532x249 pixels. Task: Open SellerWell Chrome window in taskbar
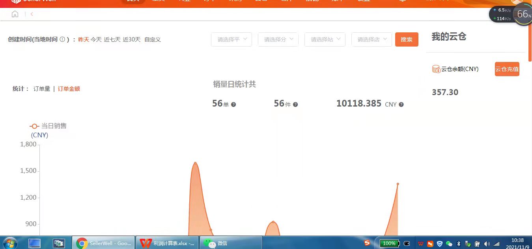coord(103,243)
